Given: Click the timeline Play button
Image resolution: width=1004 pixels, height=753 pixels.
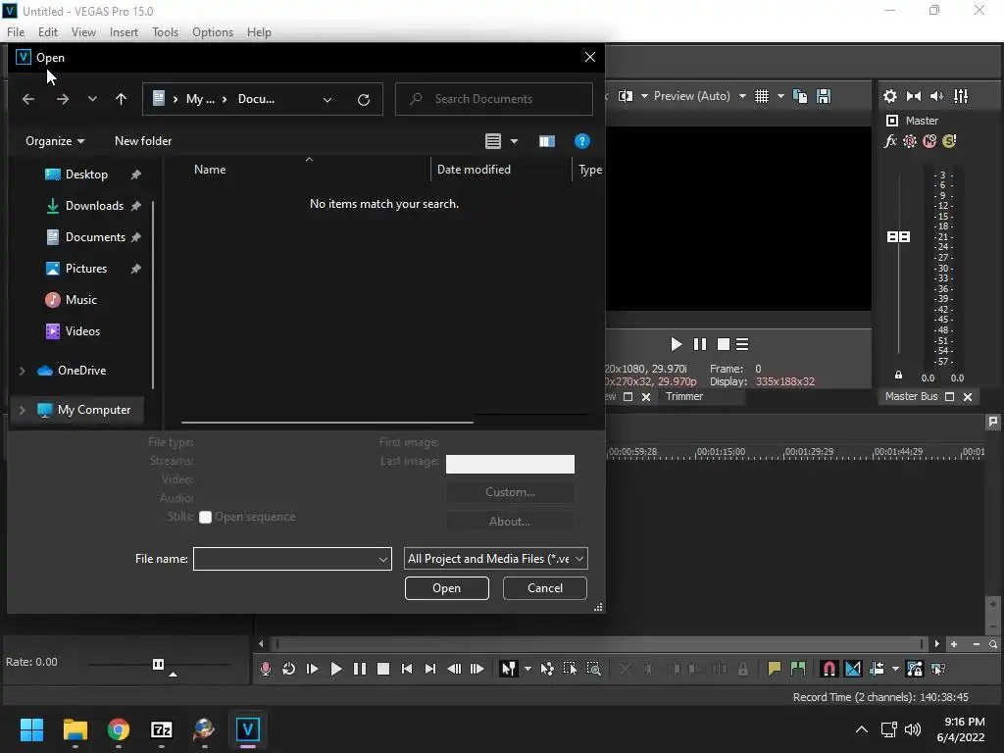Looking at the screenshot, I should (x=336, y=669).
